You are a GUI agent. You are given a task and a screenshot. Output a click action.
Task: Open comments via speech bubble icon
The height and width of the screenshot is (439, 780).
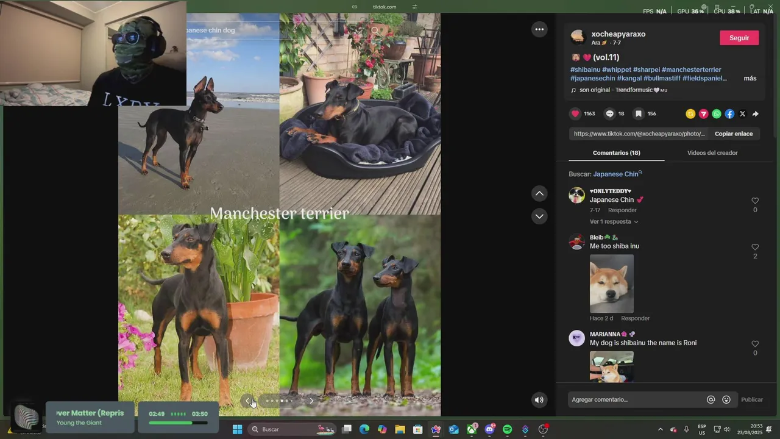coord(609,114)
